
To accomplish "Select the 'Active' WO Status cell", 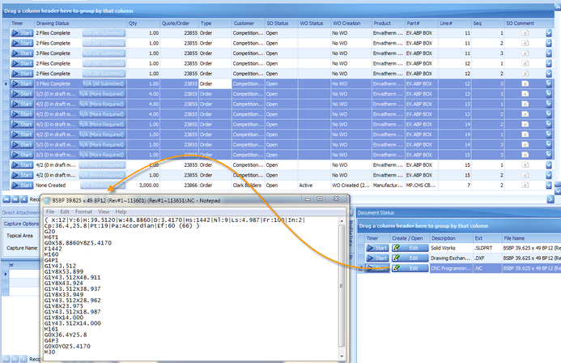I will 314,185.
